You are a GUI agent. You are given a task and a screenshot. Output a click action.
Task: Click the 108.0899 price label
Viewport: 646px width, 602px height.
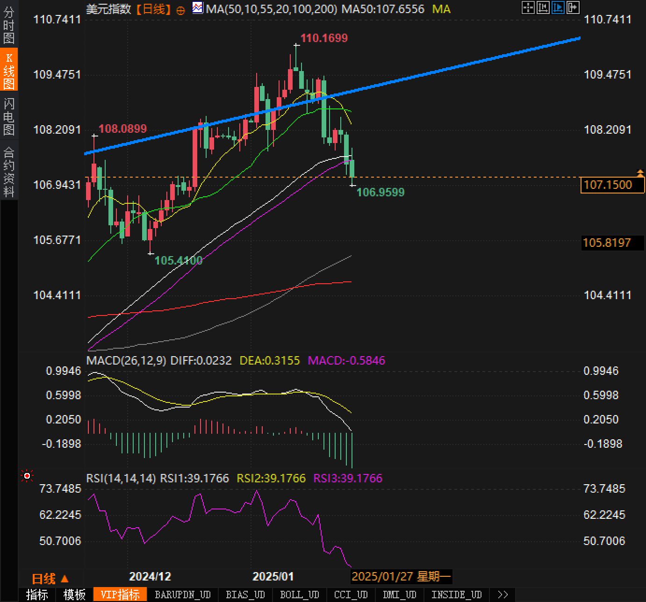tap(122, 129)
